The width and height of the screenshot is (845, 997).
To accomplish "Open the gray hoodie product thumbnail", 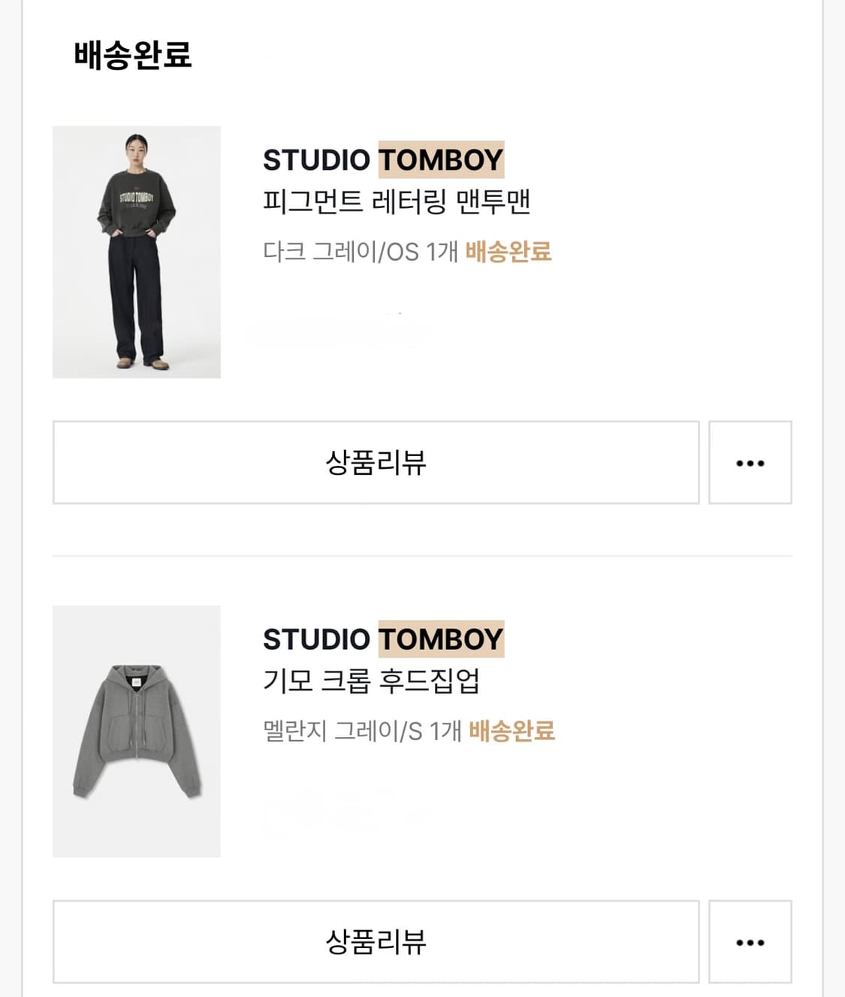I will (137, 731).
